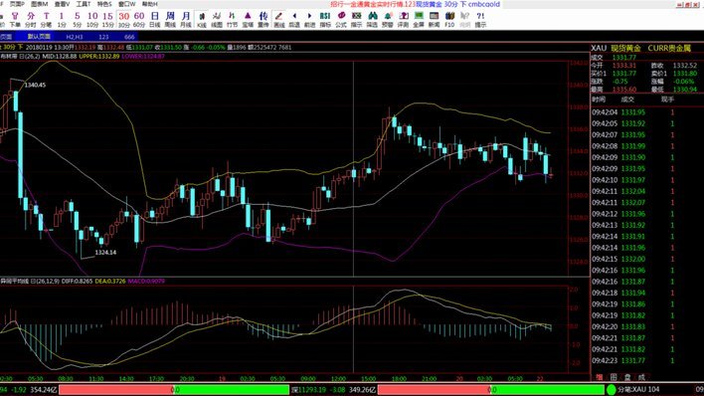Screen dimensions: 704x396
Task: Click the MACD DIFF:0.8265 indicator label
Action: [77, 281]
